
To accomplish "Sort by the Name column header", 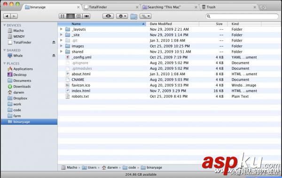I will point(102,24).
